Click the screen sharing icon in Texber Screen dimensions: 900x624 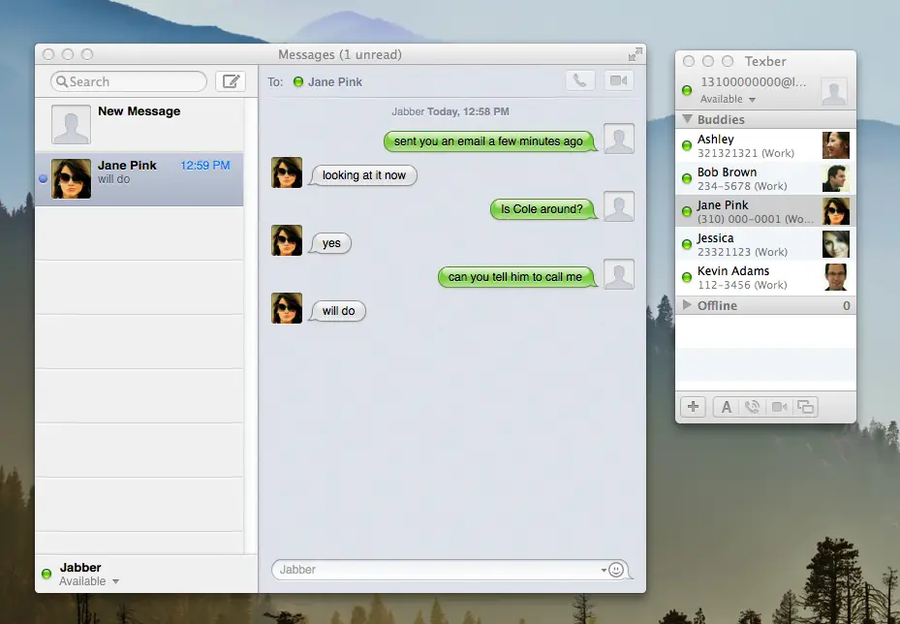coord(805,407)
